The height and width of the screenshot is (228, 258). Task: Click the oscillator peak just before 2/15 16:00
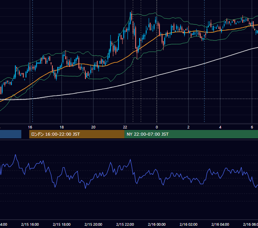point(16,155)
